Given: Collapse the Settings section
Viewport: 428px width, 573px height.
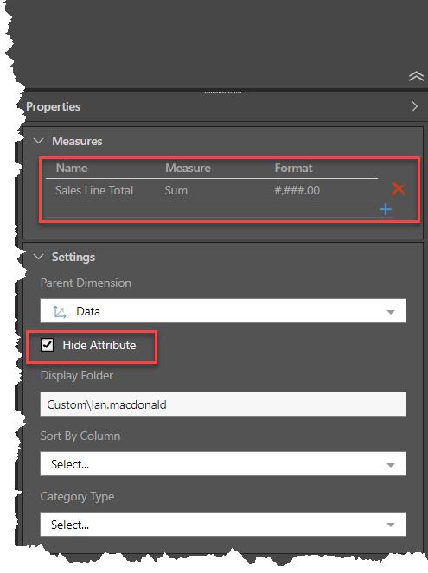Looking at the screenshot, I should (x=38, y=257).
